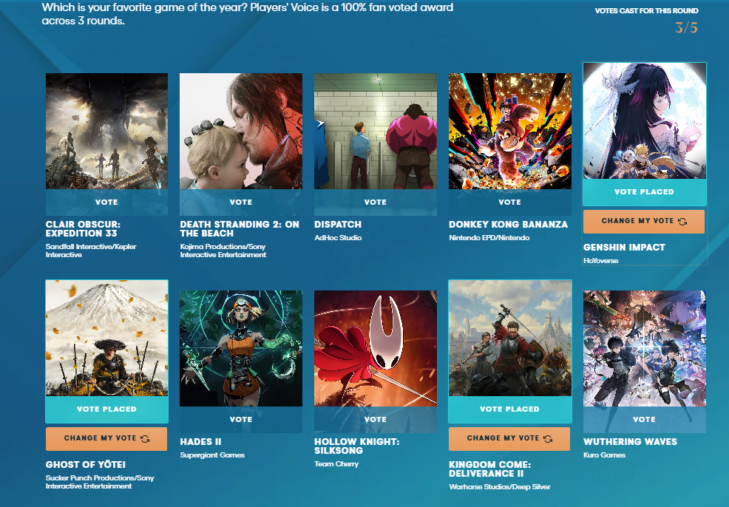Click refresh icon on Kingdom Come button

(548, 439)
